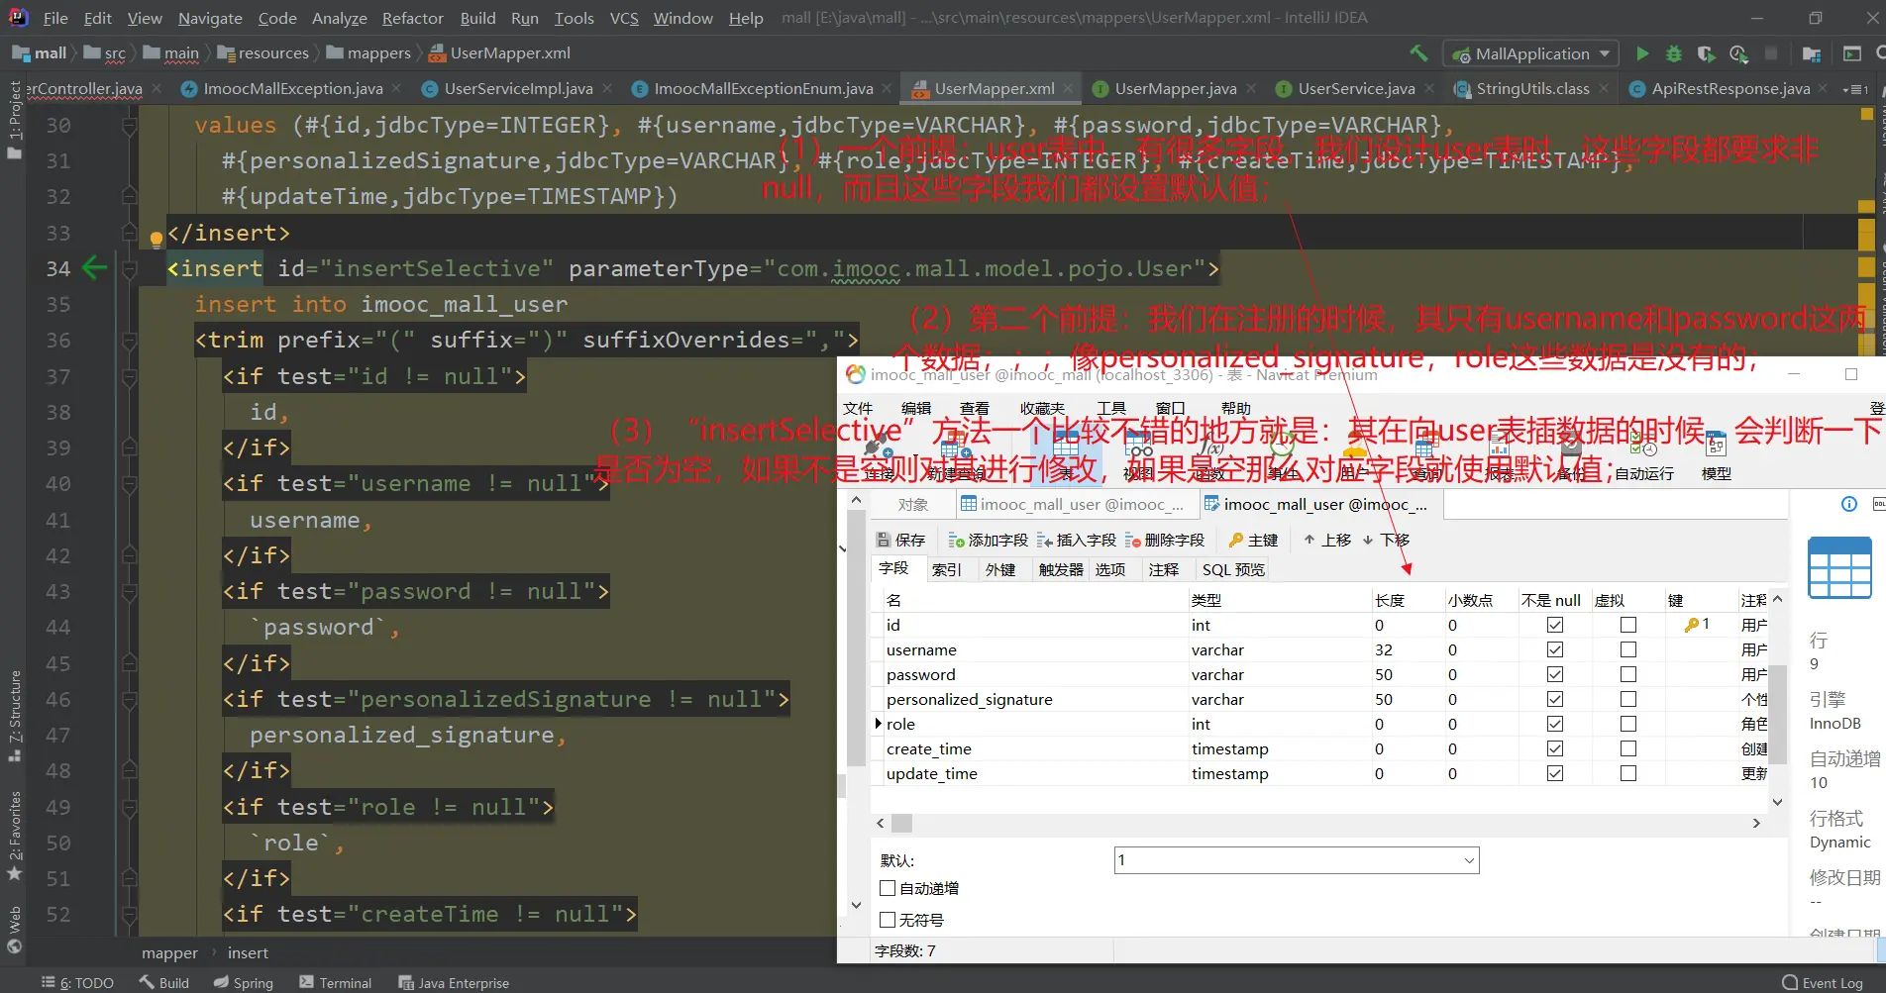Open the Terminal tool window button
1886x993 pixels.
(x=335, y=982)
